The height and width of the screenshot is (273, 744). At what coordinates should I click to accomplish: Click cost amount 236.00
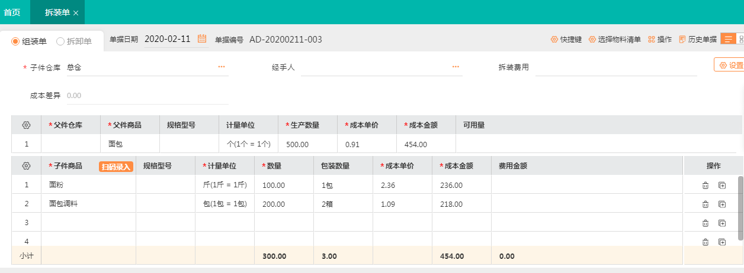pos(462,185)
